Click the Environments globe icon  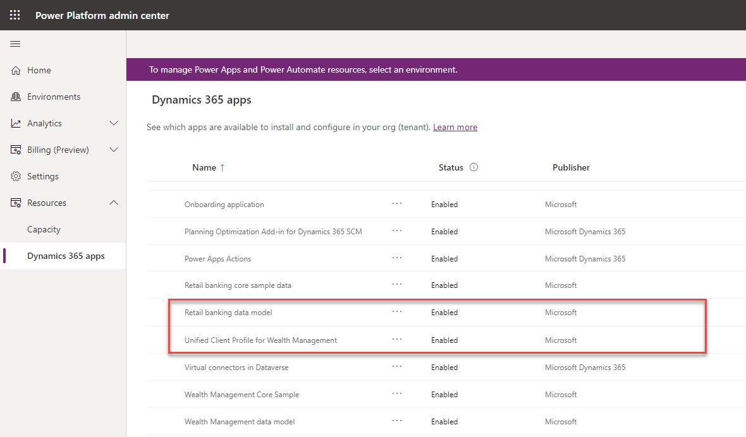tap(16, 97)
